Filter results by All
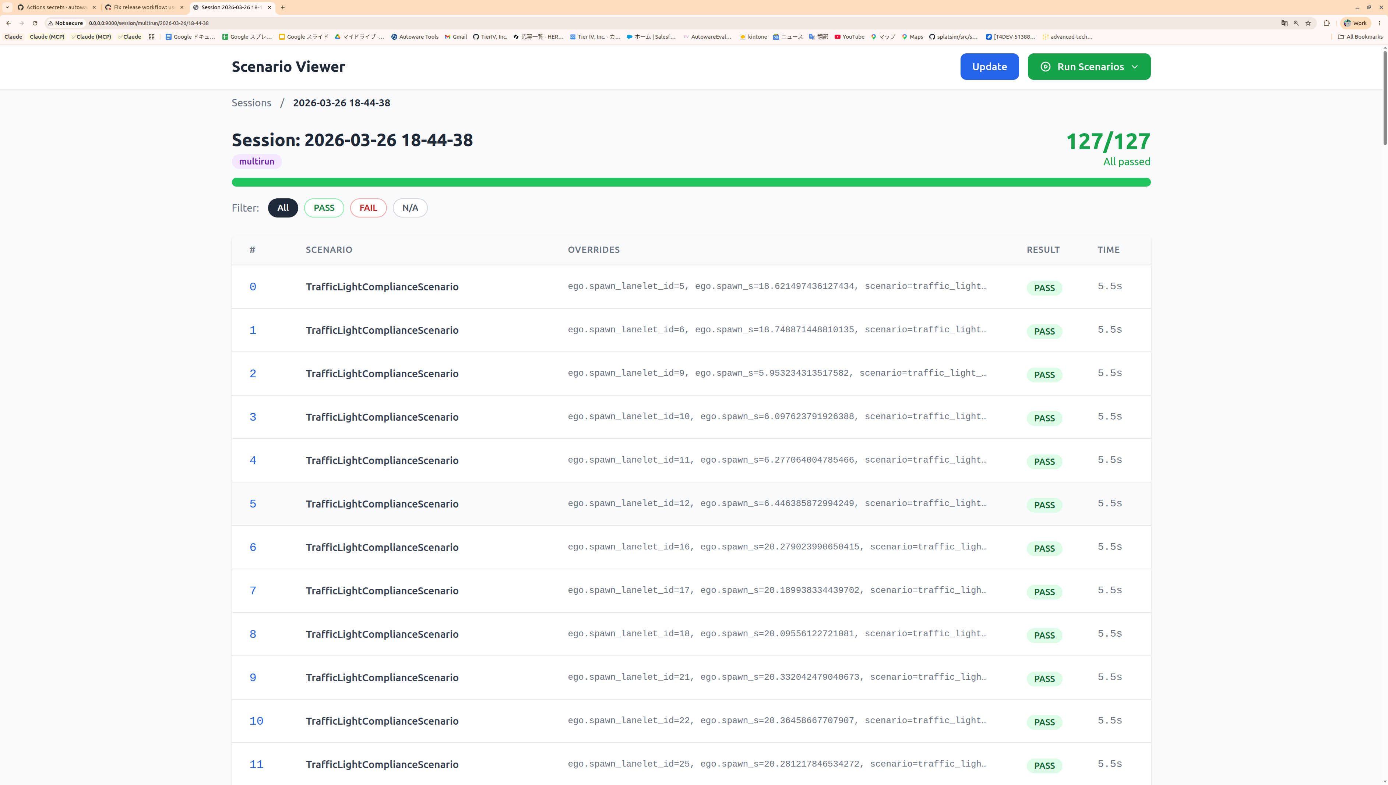Image resolution: width=1388 pixels, height=785 pixels. pos(282,208)
